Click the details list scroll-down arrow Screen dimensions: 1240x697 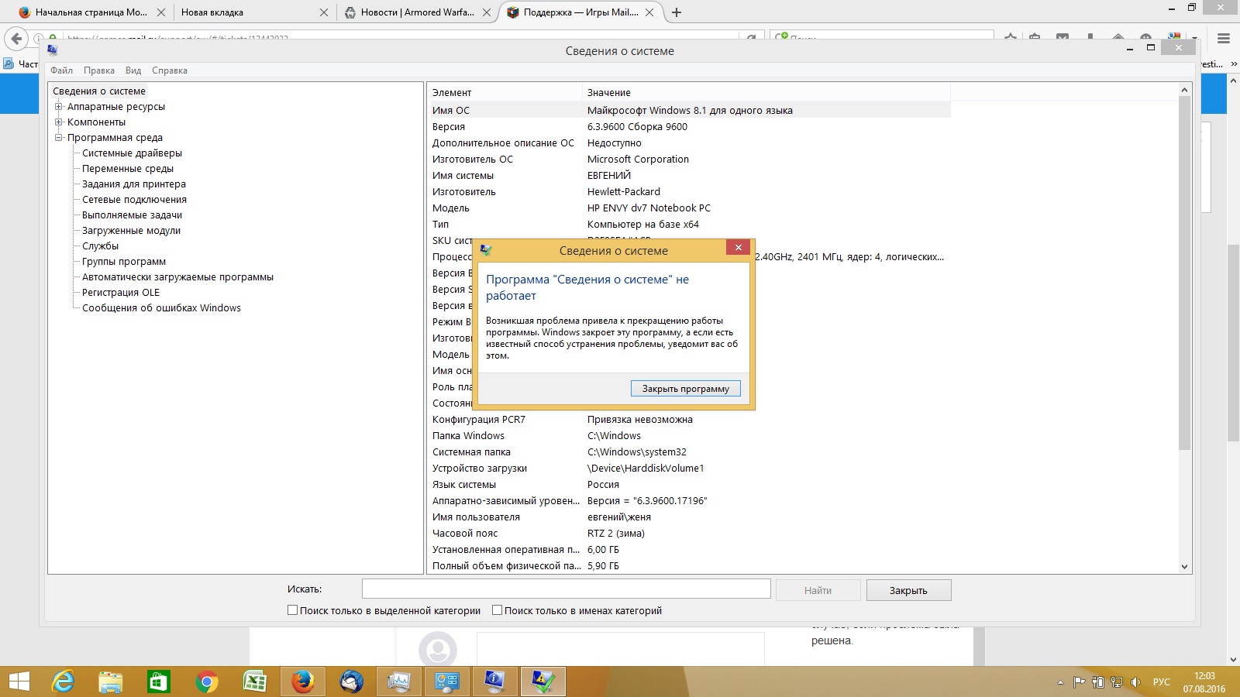tap(1184, 566)
